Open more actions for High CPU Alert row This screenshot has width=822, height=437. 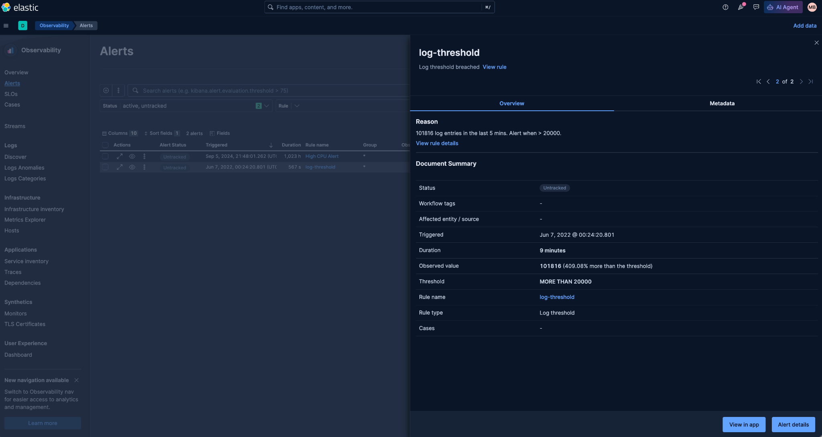(144, 156)
